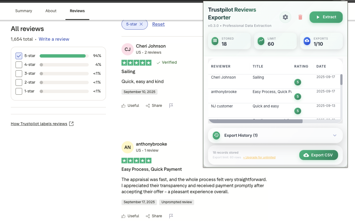Image resolution: width=355 pixels, height=222 pixels.
Task: Click the DATE column header
Action: 321,66
